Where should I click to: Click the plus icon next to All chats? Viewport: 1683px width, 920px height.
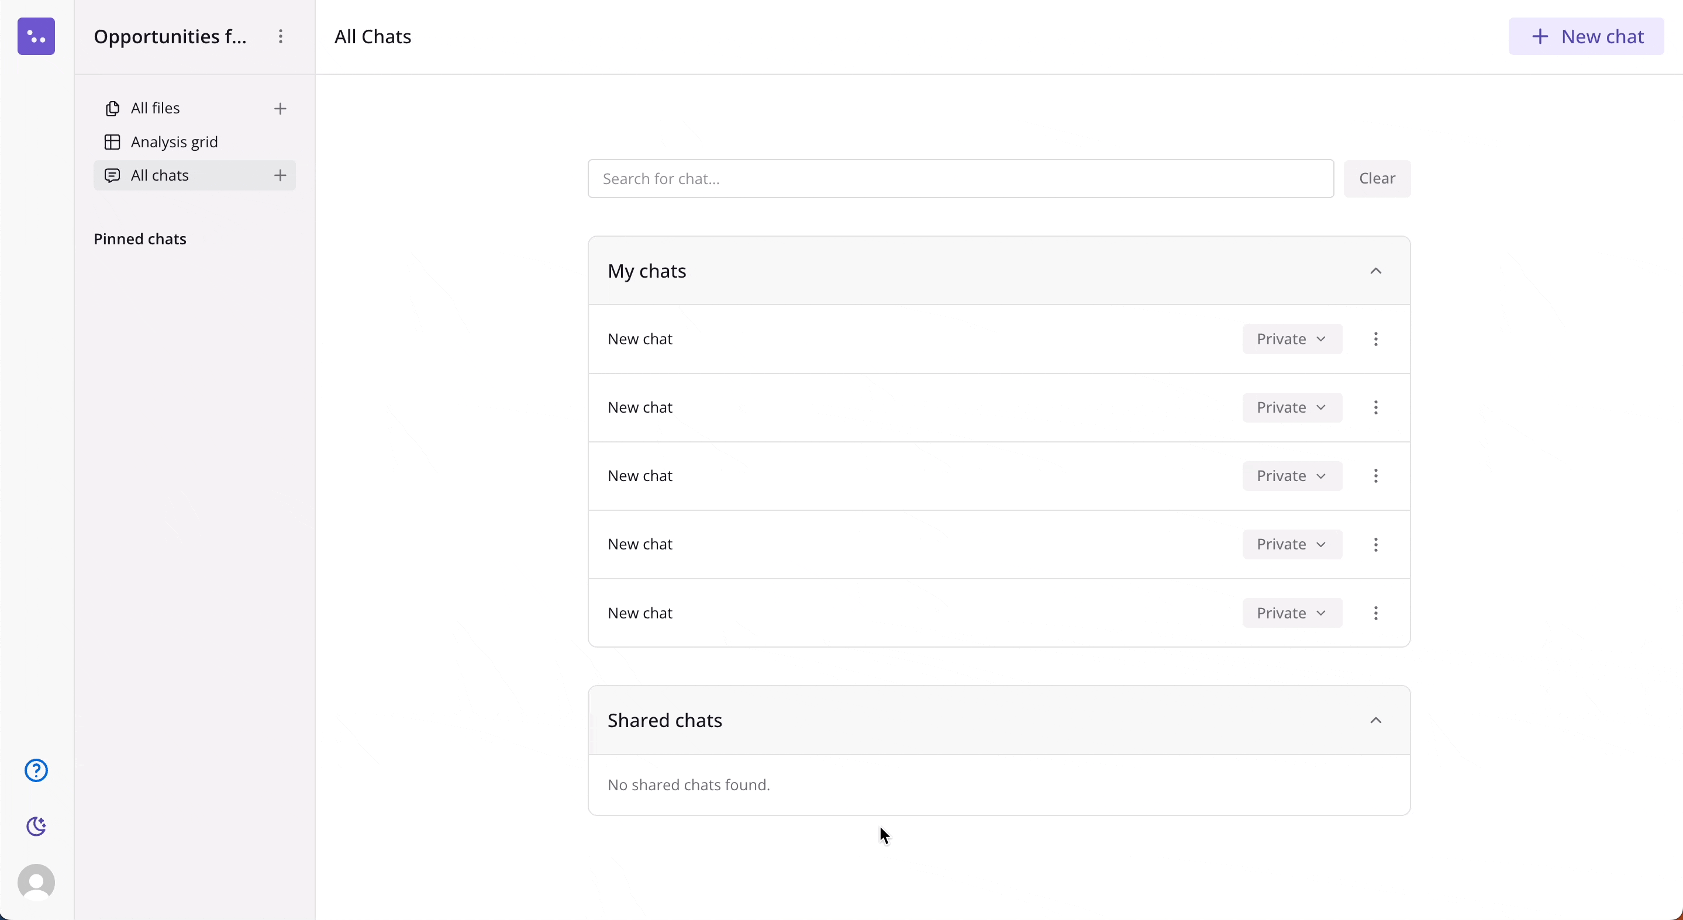click(280, 175)
